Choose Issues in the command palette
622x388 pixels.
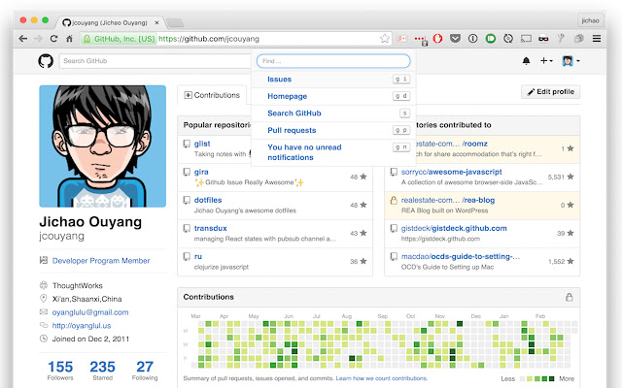(333, 80)
